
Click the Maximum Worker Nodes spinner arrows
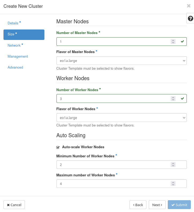(173, 184)
